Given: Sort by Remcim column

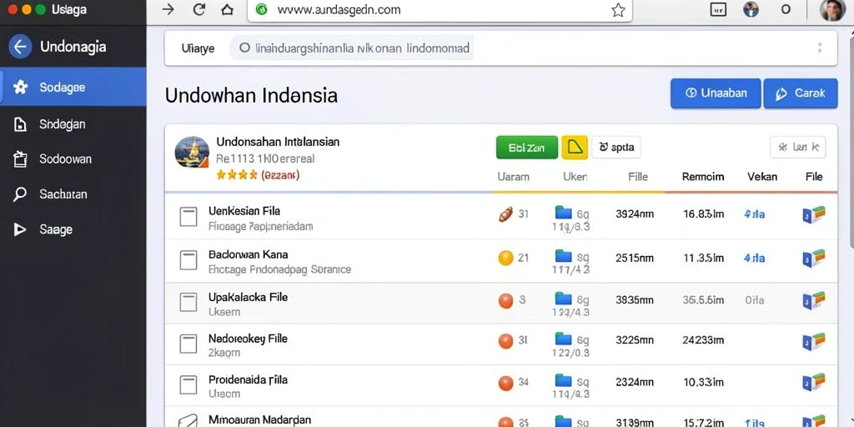Looking at the screenshot, I should (x=702, y=177).
